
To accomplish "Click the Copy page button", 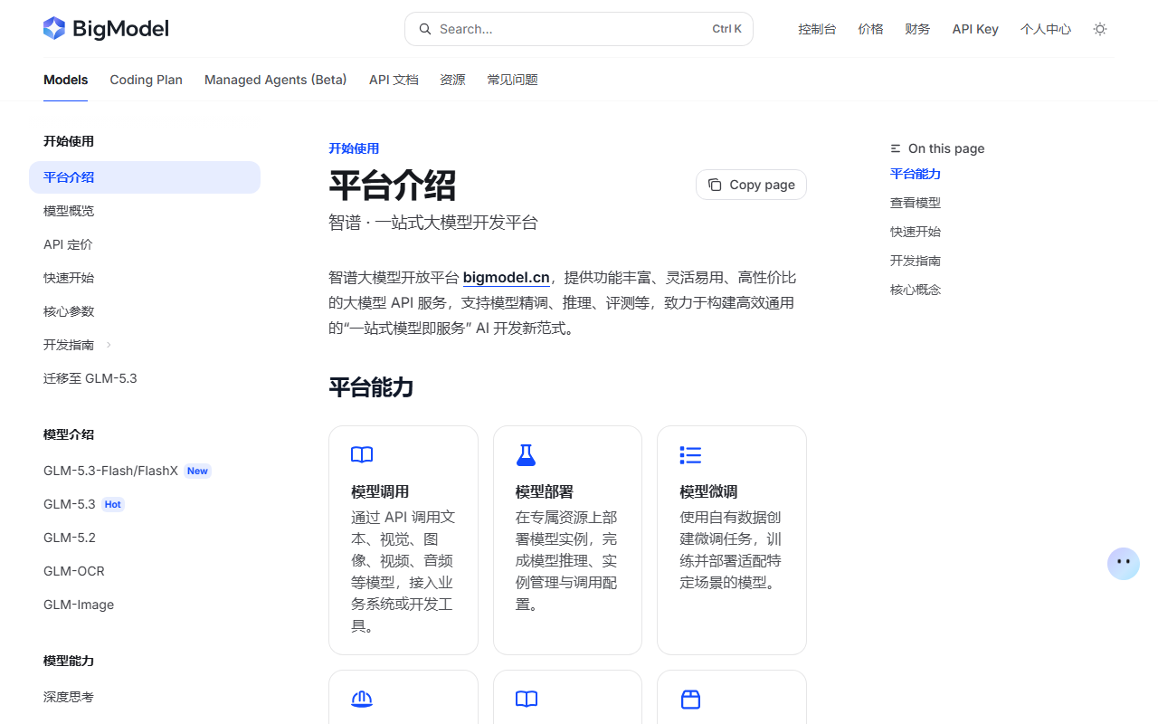I will [751, 185].
